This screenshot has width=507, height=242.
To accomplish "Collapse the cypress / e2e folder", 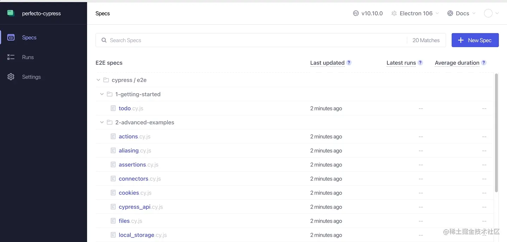I will pyautogui.click(x=98, y=80).
